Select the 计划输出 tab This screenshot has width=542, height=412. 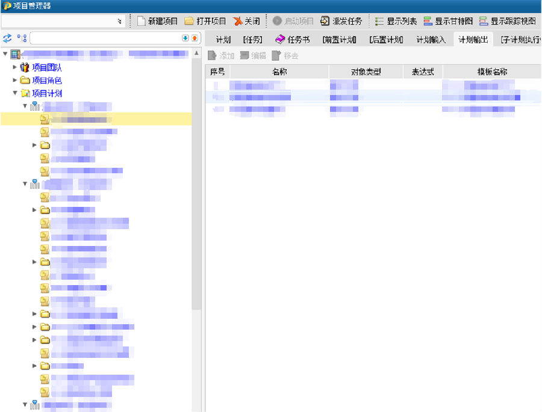coord(473,40)
